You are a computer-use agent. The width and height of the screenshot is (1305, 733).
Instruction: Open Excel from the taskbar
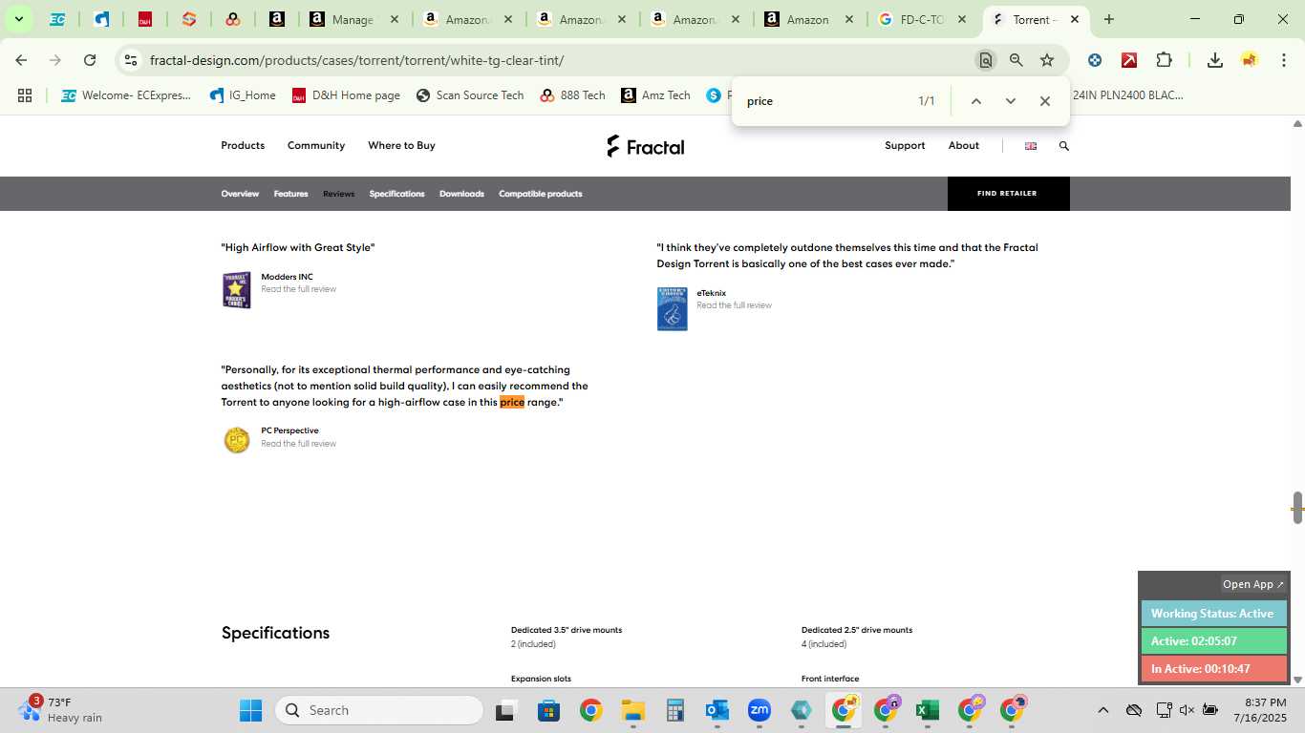point(927,710)
